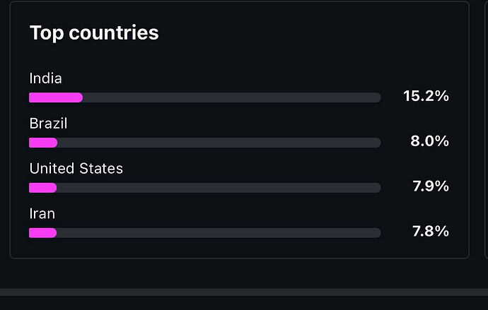The height and width of the screenshot is (310, 488).
Task: Click the horizontal scrollbar below the card
Action: click(x=244, y=292)
